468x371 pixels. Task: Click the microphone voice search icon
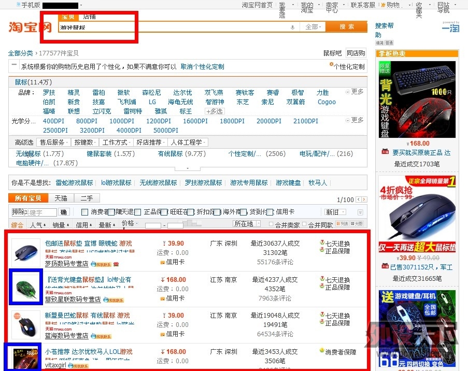(x=292, y=27)
